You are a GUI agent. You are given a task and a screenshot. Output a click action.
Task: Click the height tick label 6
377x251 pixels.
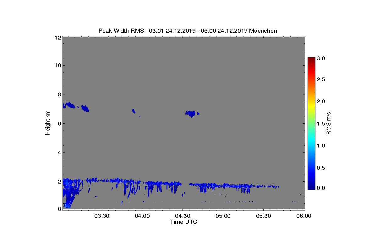pyautogui.click(x=59, y=123)
